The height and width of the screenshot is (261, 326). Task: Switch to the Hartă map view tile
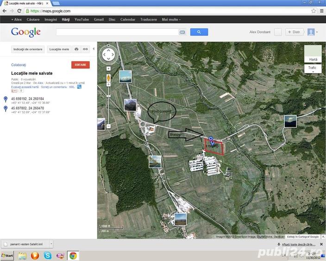coord(313,54)
